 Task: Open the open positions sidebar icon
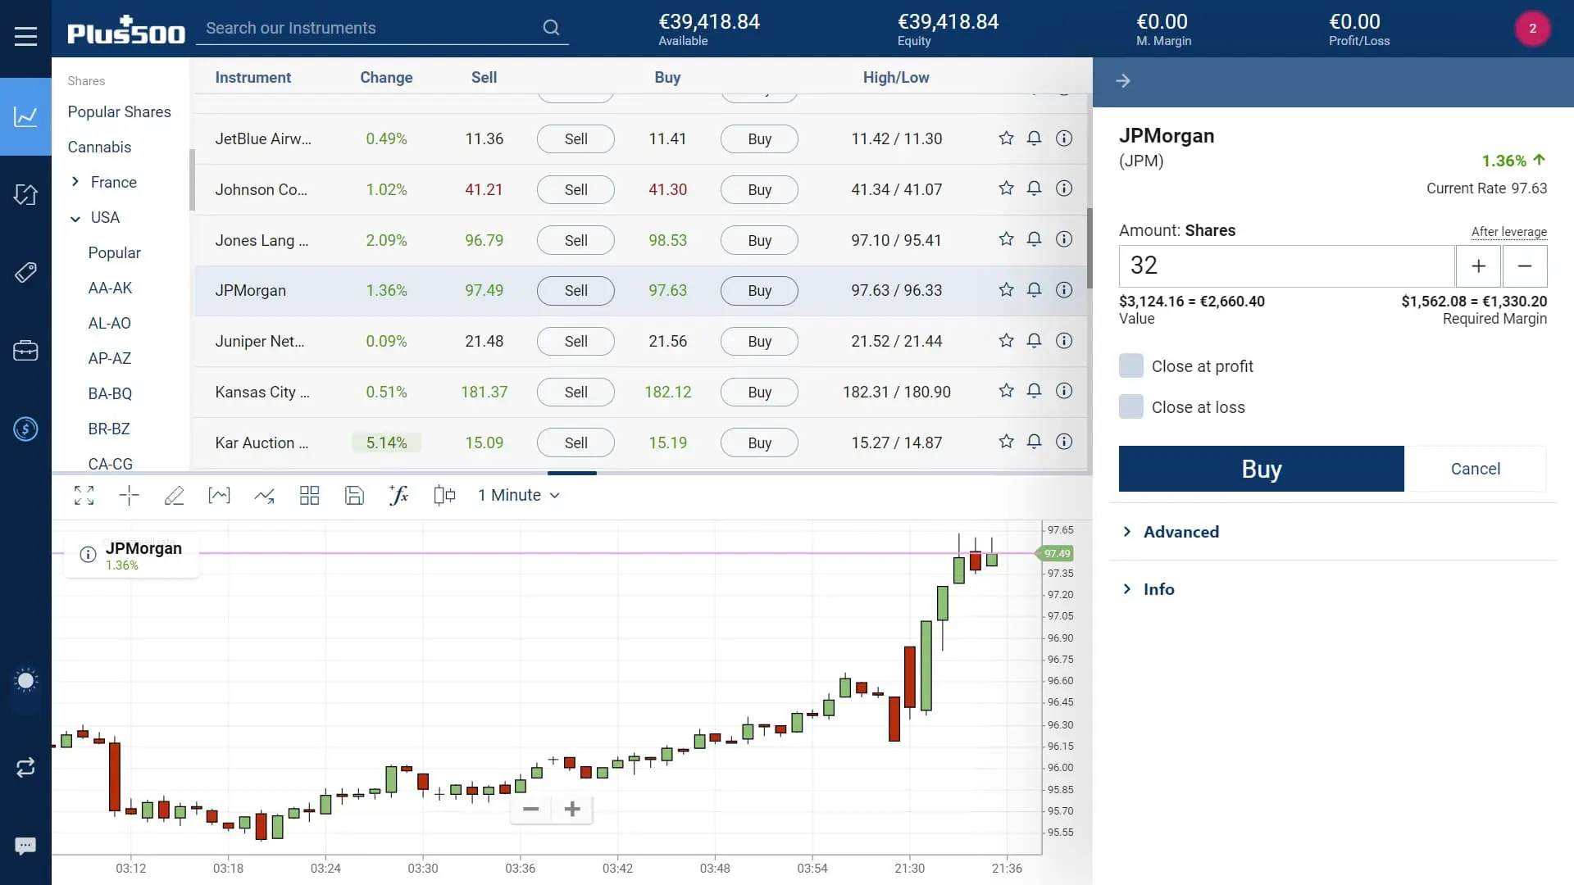pyautogui.click(x=25, y=195)
